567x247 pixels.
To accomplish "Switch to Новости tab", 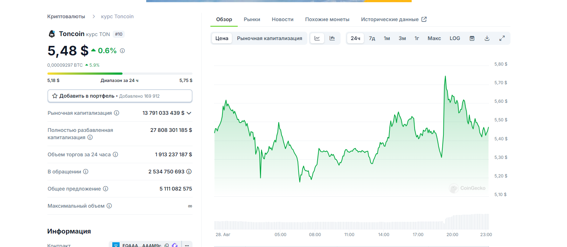I will tap(283, 19).
